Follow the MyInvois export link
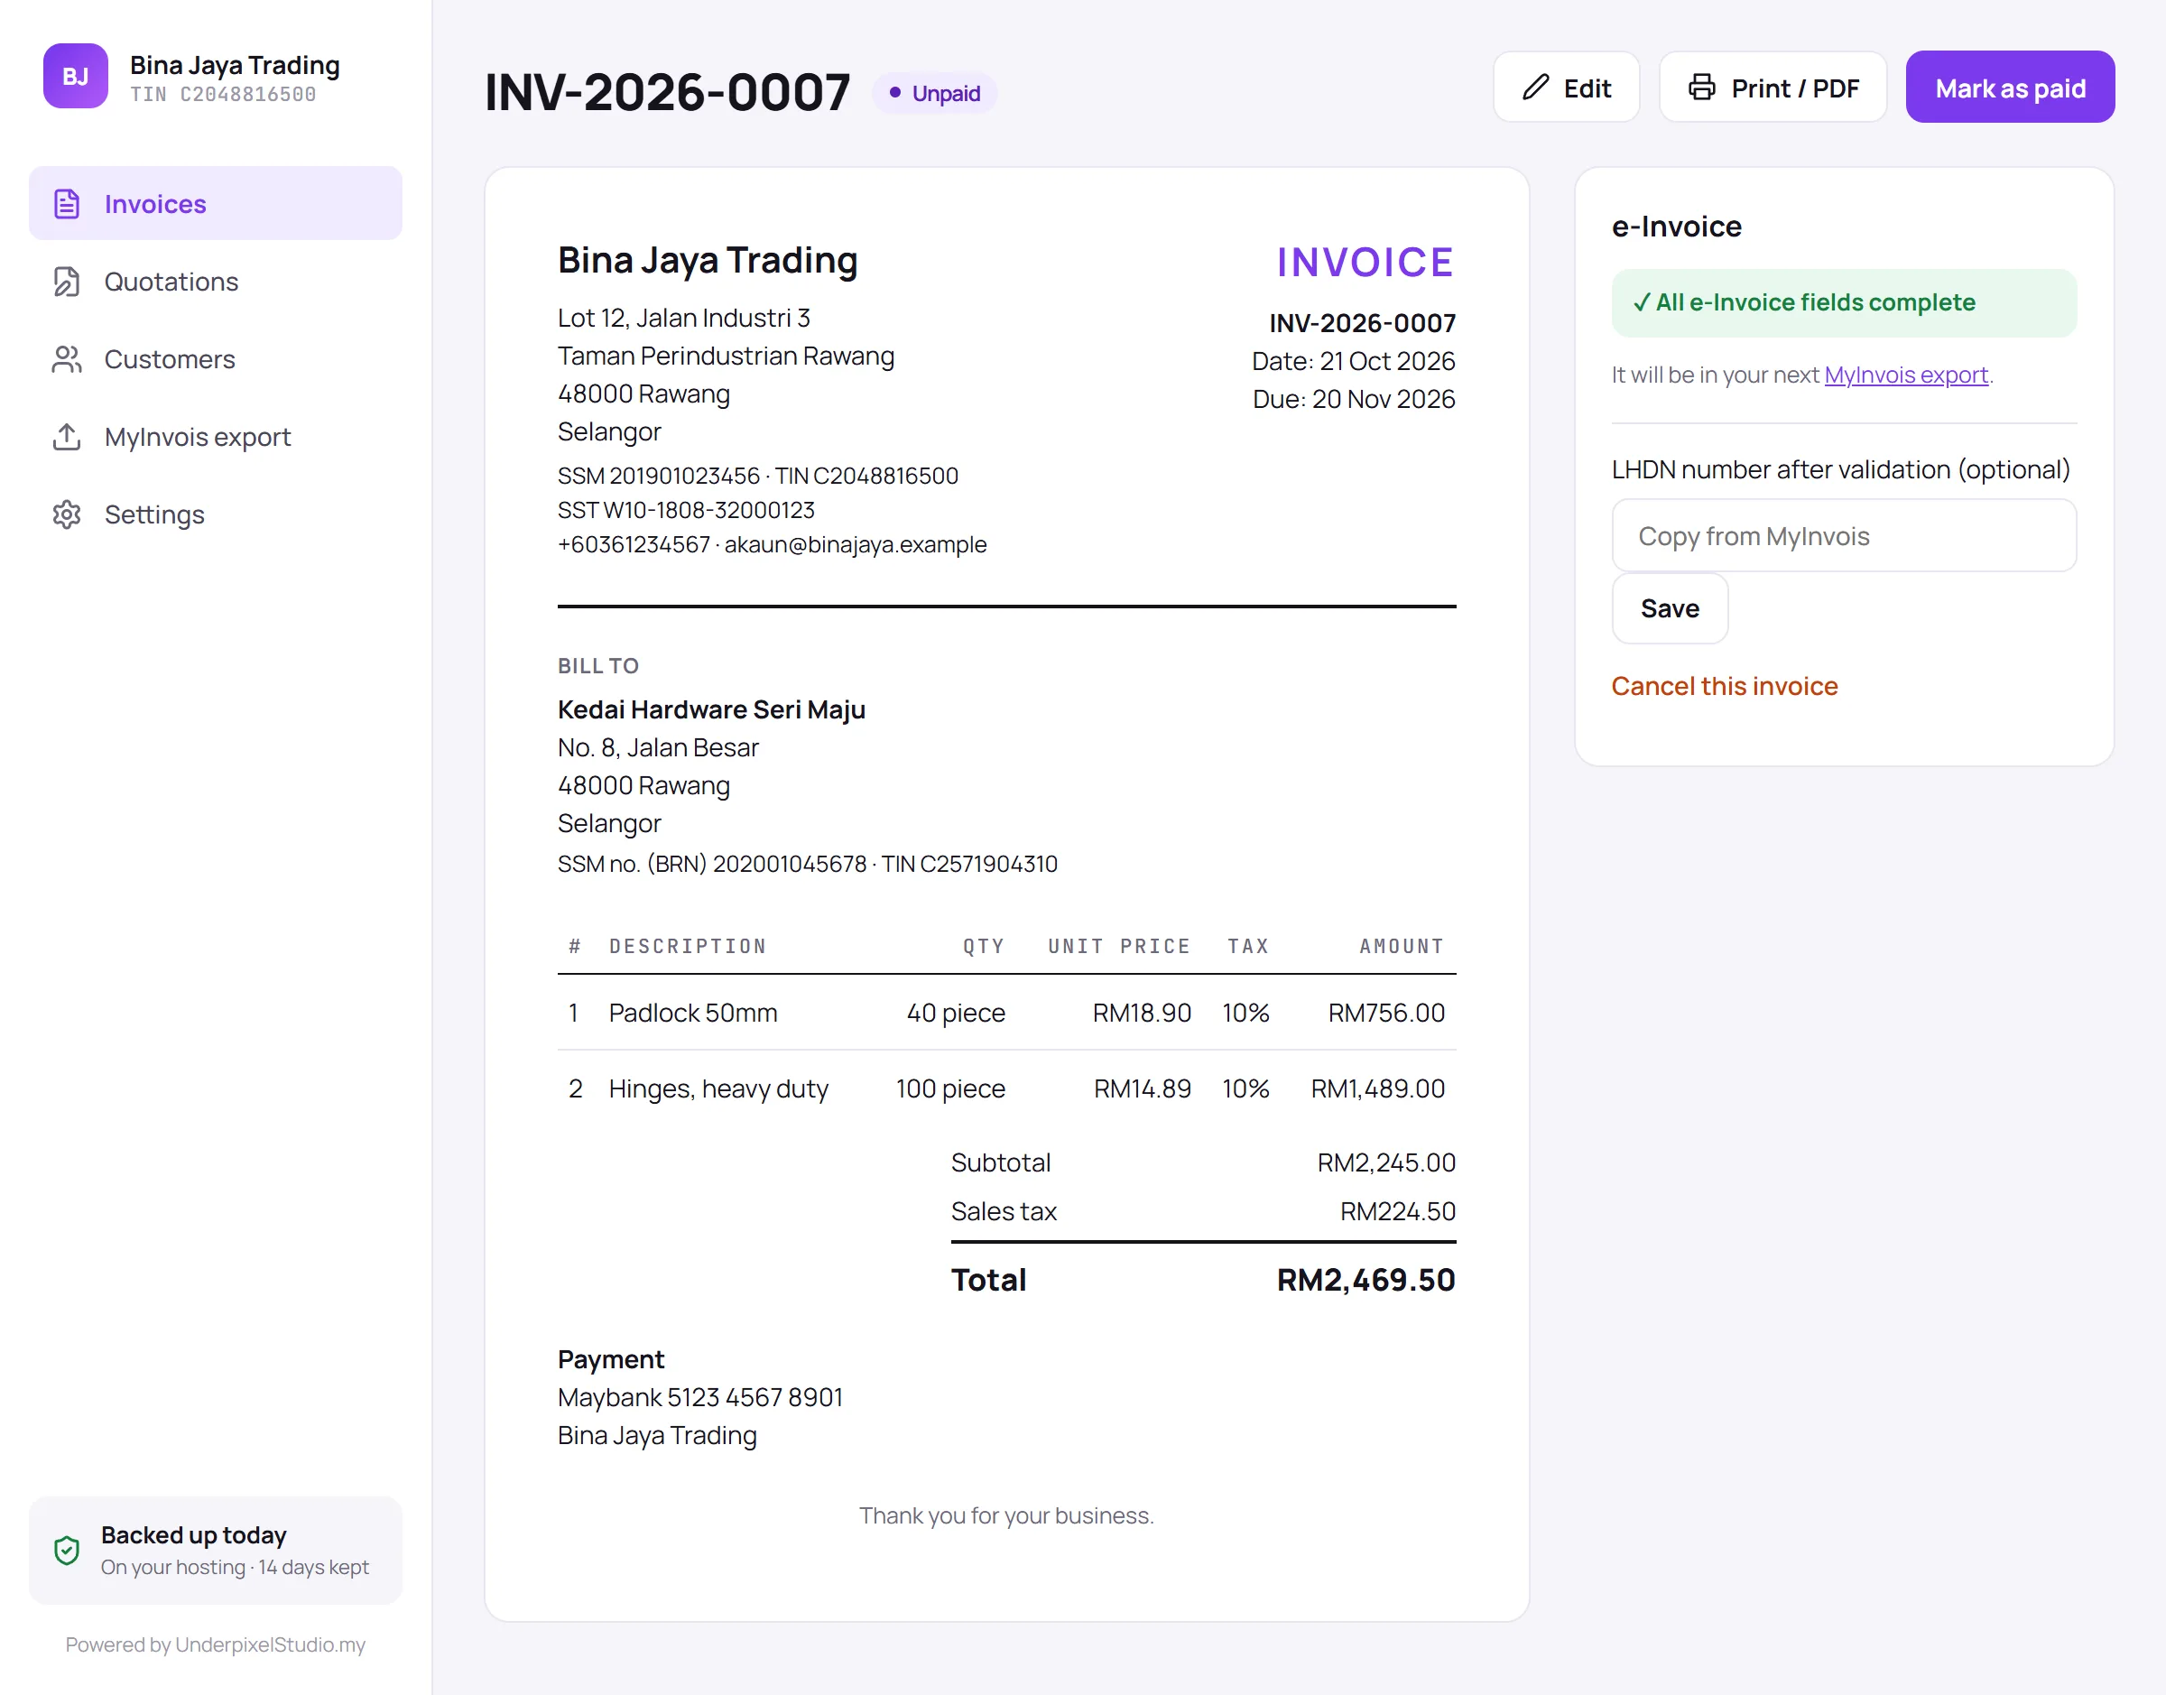 tap(1905, 375)
